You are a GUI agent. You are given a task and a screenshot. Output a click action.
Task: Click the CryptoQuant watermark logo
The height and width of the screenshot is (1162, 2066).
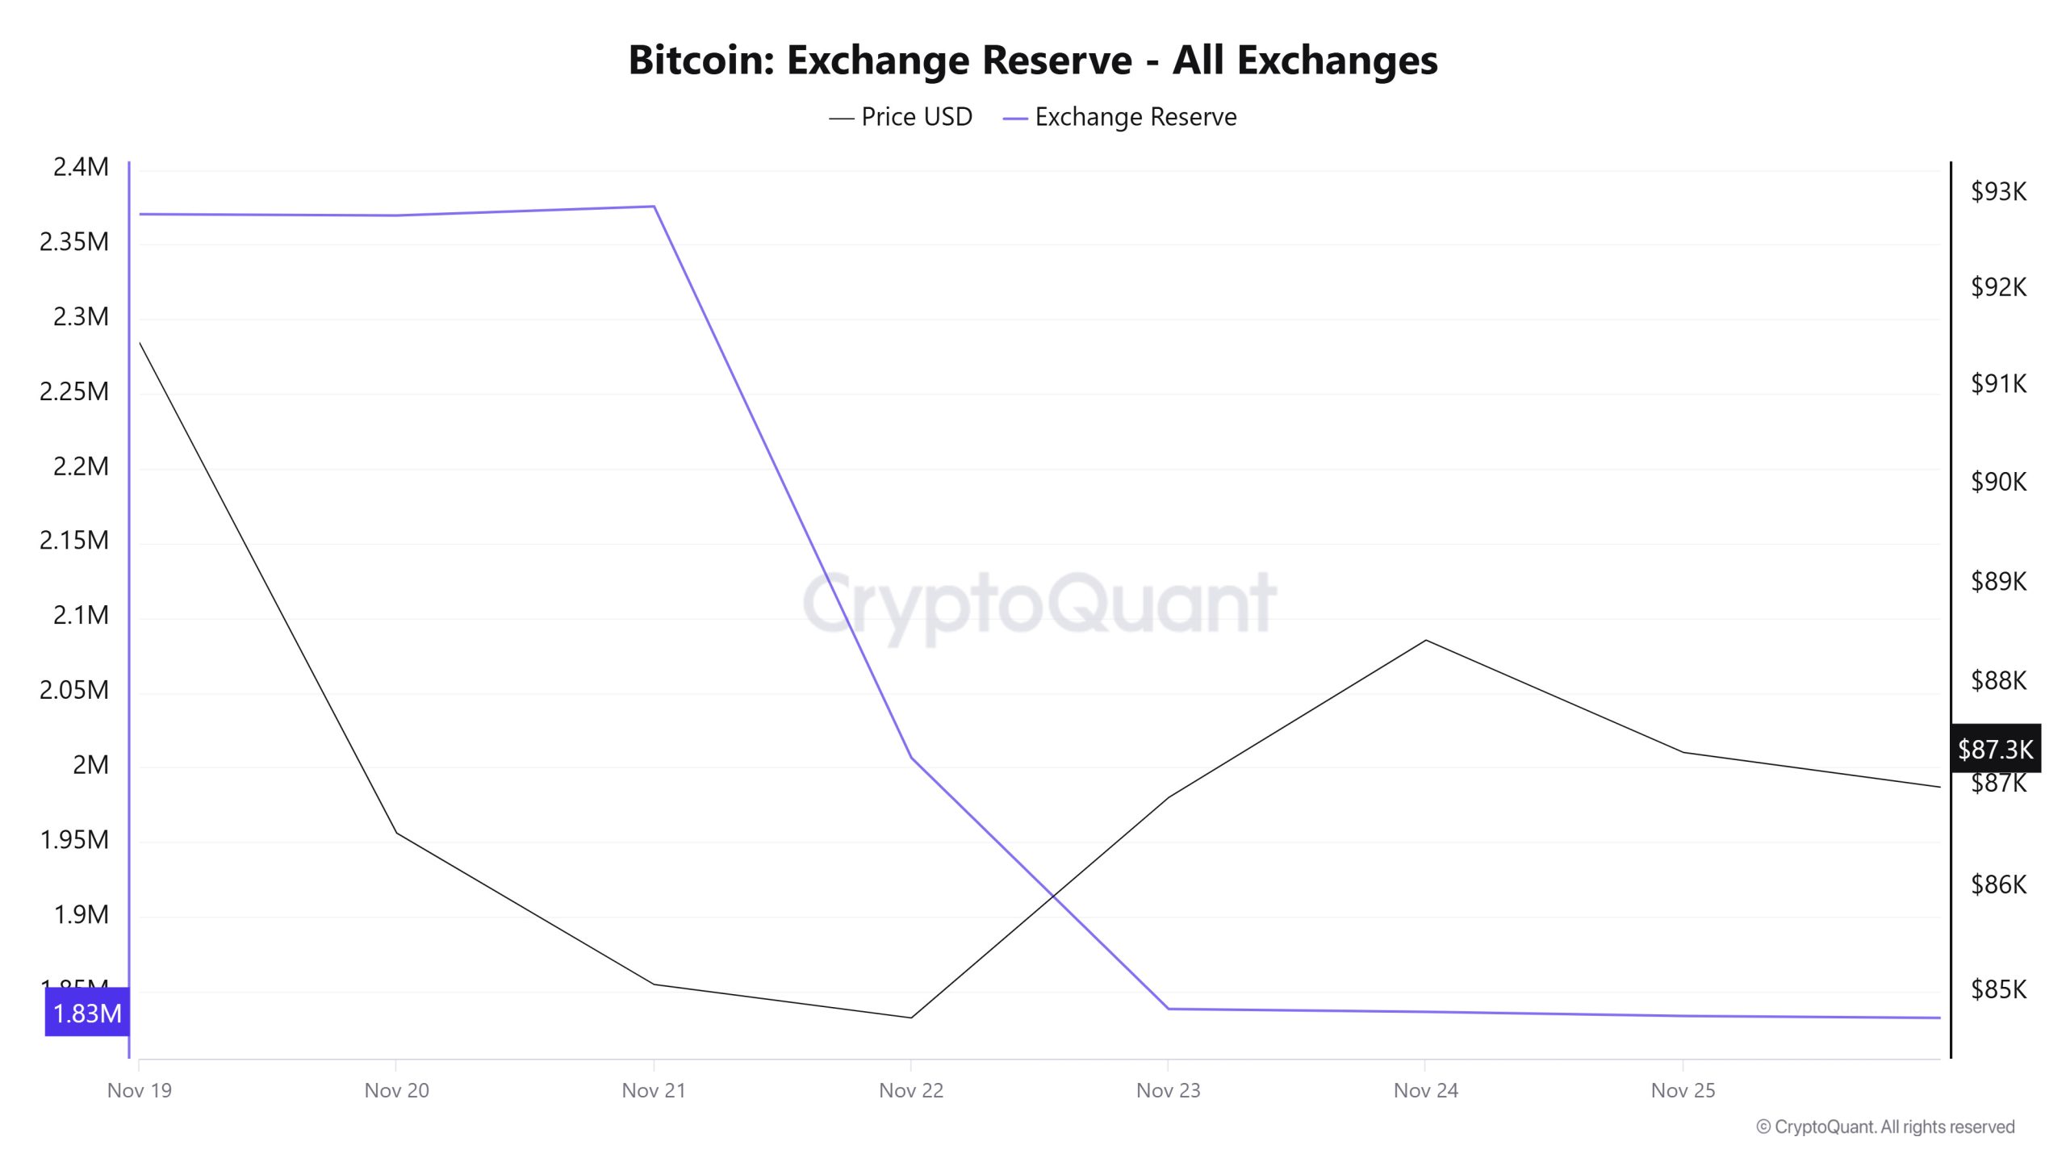click(1039, 604)
